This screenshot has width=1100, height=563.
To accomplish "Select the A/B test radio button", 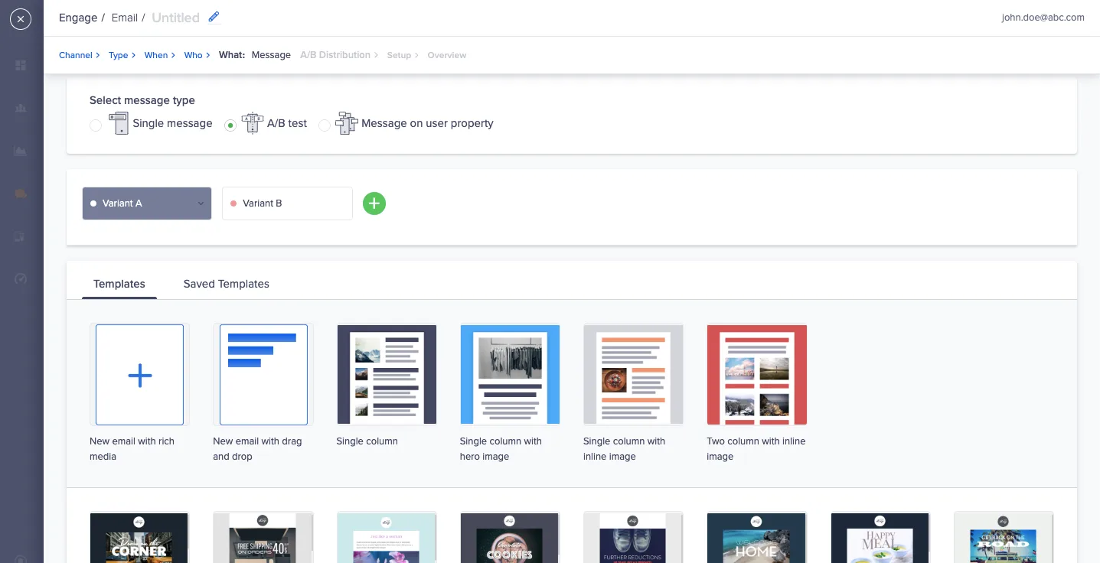I will (x=230, y=124).
